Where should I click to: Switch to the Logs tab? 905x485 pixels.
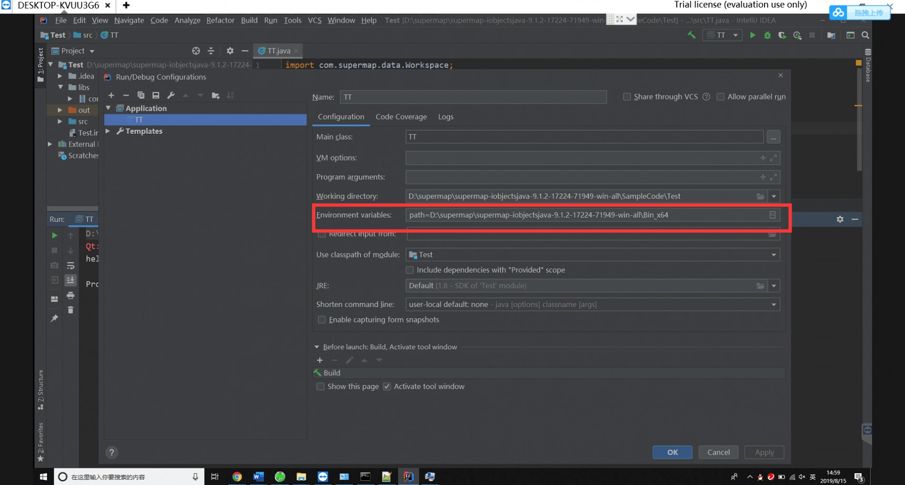[x=445, y=117]
